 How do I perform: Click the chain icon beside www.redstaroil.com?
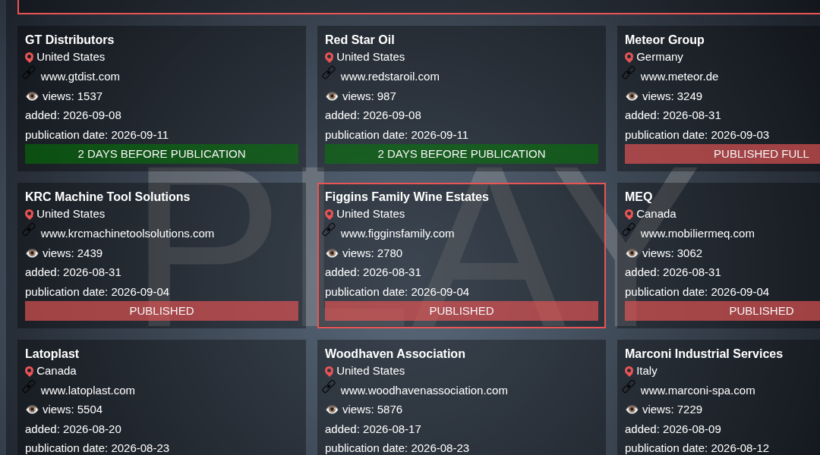coord(329,73)
